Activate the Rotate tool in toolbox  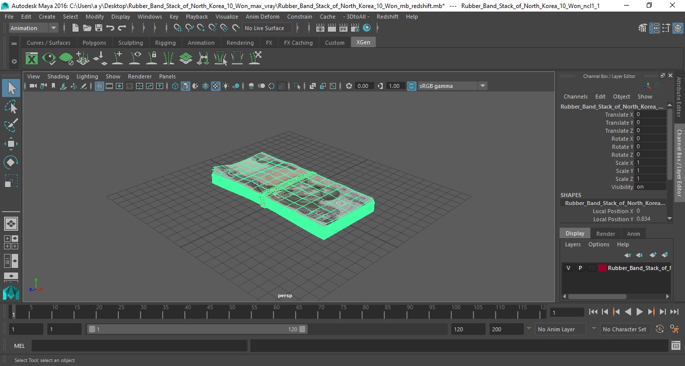[11, 162]
